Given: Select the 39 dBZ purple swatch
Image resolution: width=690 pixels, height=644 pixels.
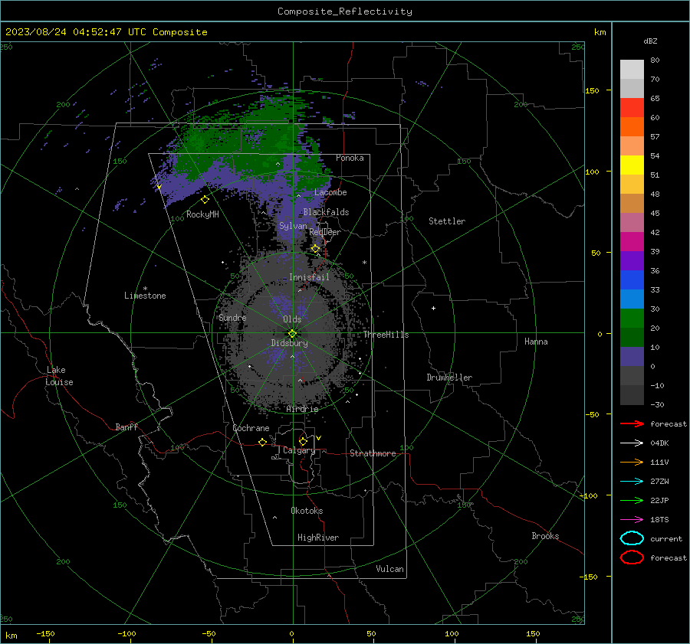Looking at the screenshot, I should tap(632, 260).
